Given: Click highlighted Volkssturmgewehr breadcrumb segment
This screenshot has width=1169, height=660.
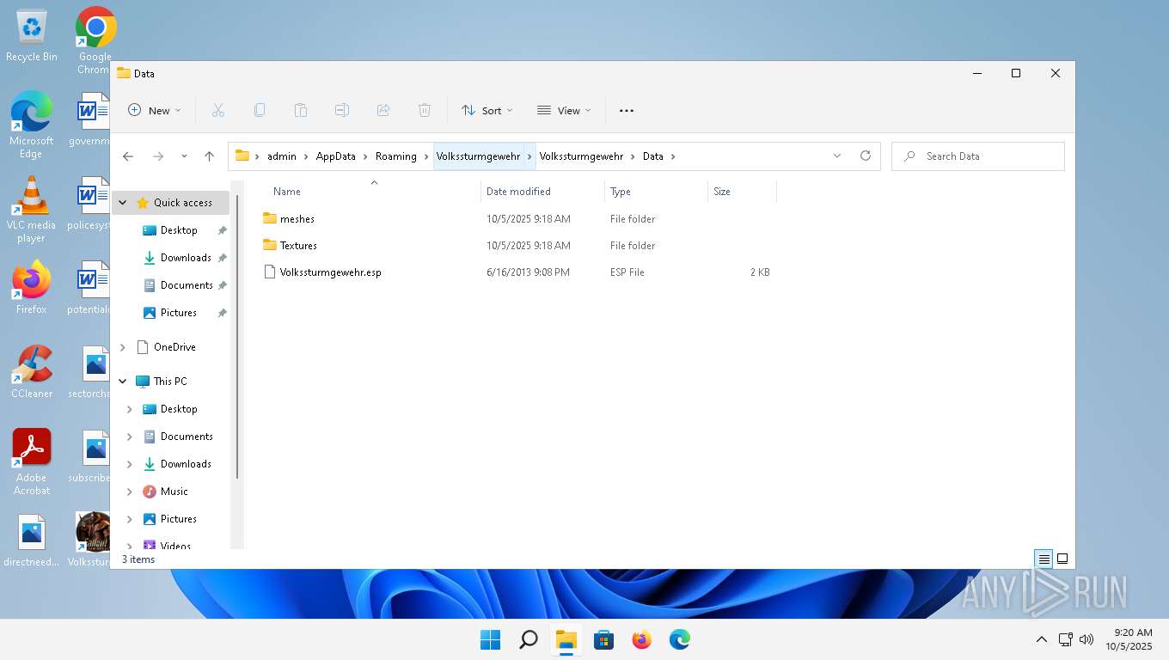Looking at the screenshot, I should pyautogui.click(x=478, y=156).
